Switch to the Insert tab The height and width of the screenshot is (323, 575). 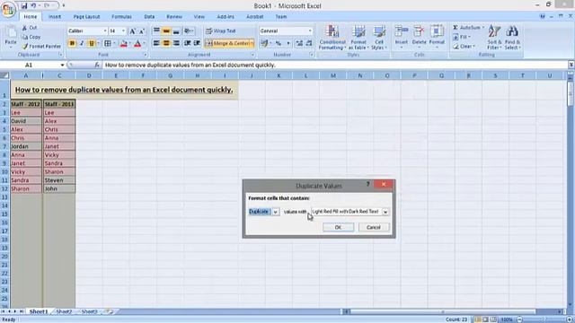[55, 16]
